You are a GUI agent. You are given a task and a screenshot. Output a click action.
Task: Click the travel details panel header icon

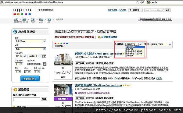click(15, 32)
